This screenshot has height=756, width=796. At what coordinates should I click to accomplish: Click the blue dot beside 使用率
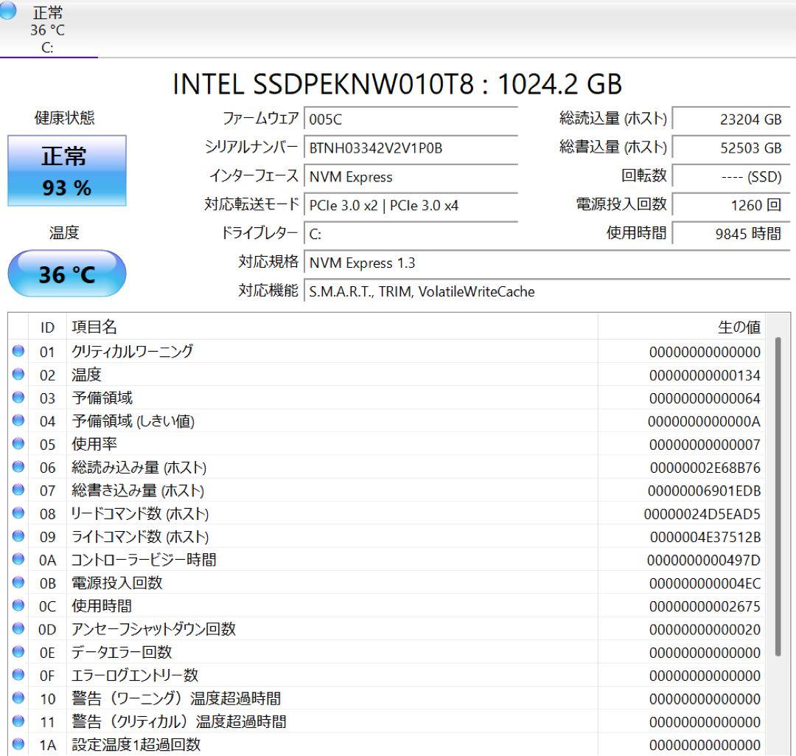coord(17,444)
